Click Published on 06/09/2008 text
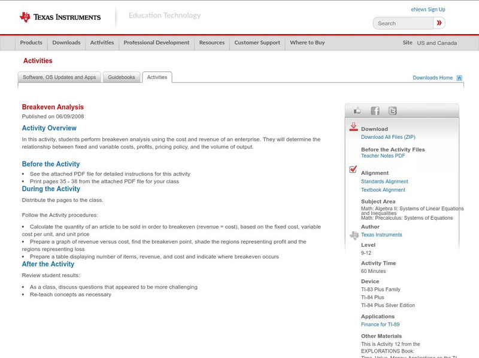The width and height of the screenshot is (479, 358). [x=53, y=116]
